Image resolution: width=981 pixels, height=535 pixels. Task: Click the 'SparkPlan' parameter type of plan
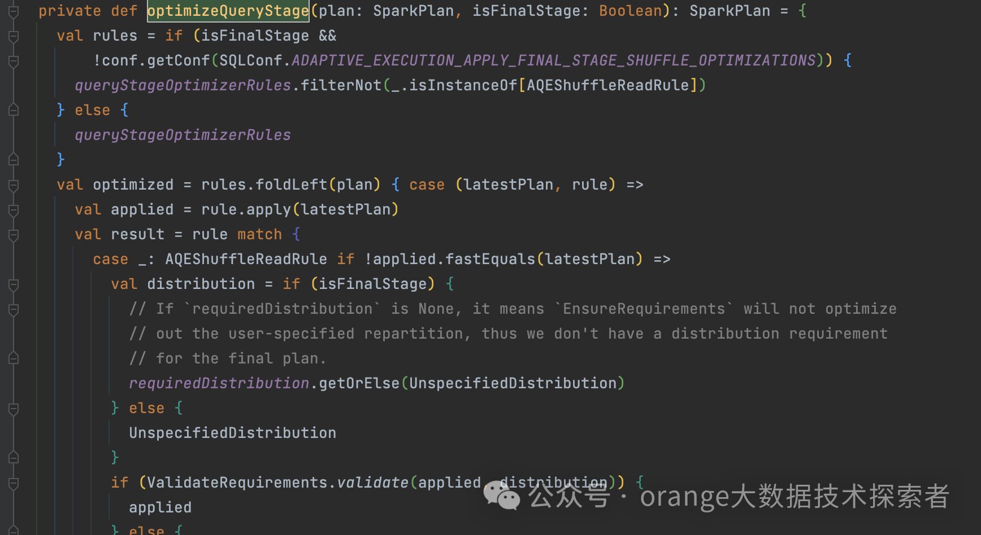click(x=414, y=11)
